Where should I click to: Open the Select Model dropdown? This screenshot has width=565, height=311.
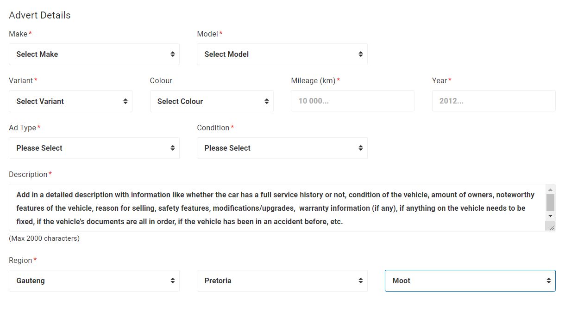[282, 54]
